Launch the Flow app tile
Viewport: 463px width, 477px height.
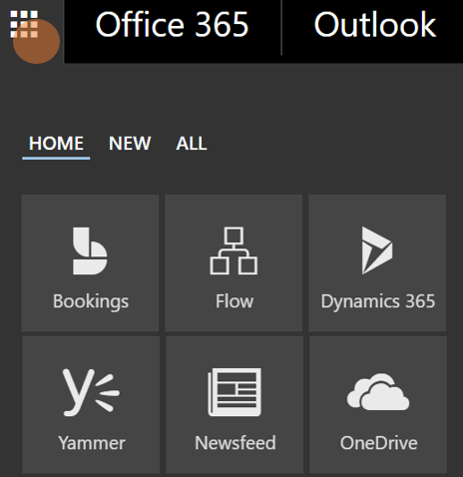tap(233, 262)
